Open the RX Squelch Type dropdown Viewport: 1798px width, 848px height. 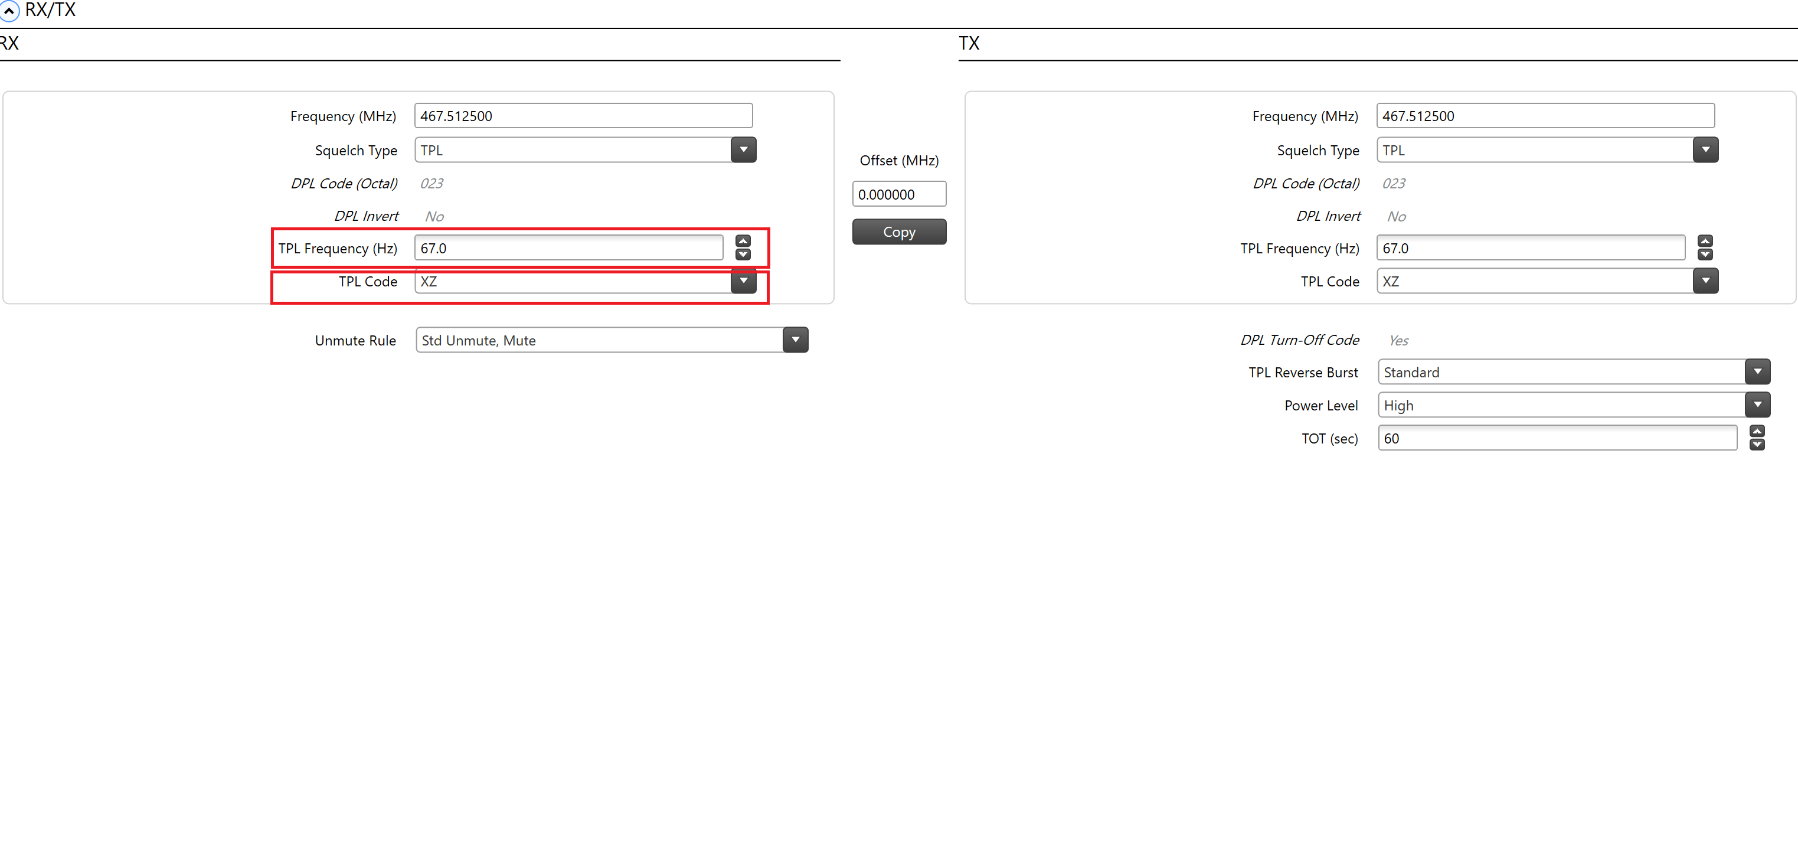743,149
